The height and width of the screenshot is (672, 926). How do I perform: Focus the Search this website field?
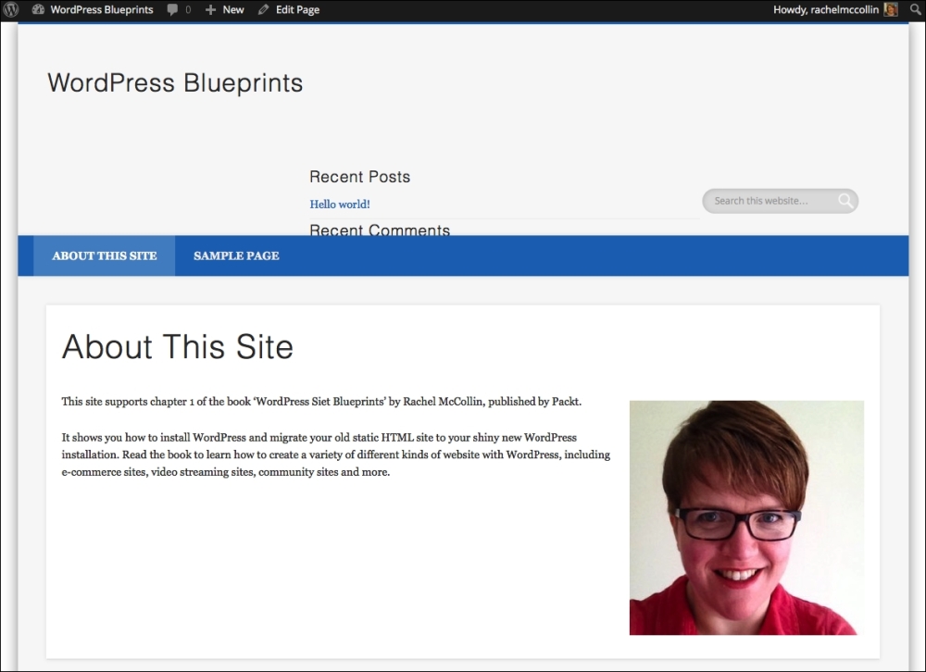(x=780, y=201)
